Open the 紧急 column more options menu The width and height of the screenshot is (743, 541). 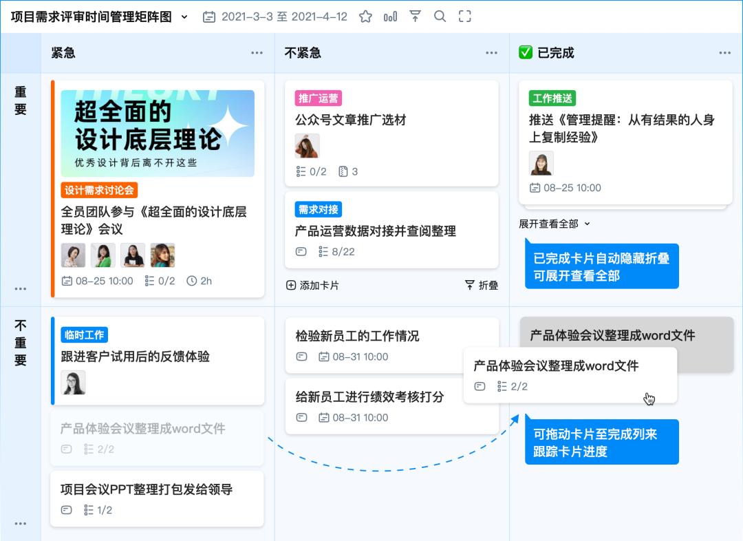pyautogui.click(x=257, y=52)
